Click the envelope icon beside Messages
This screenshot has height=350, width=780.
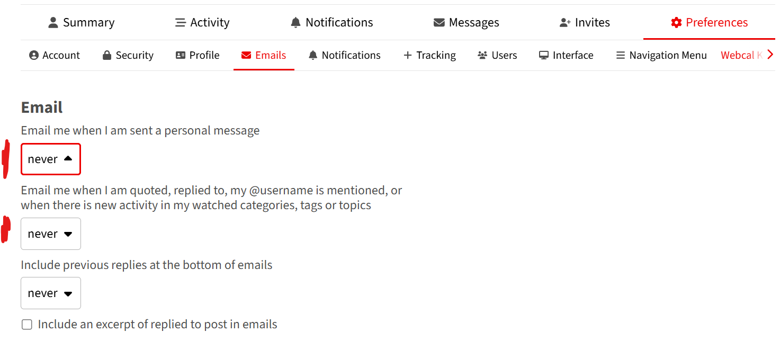(439, 23)
